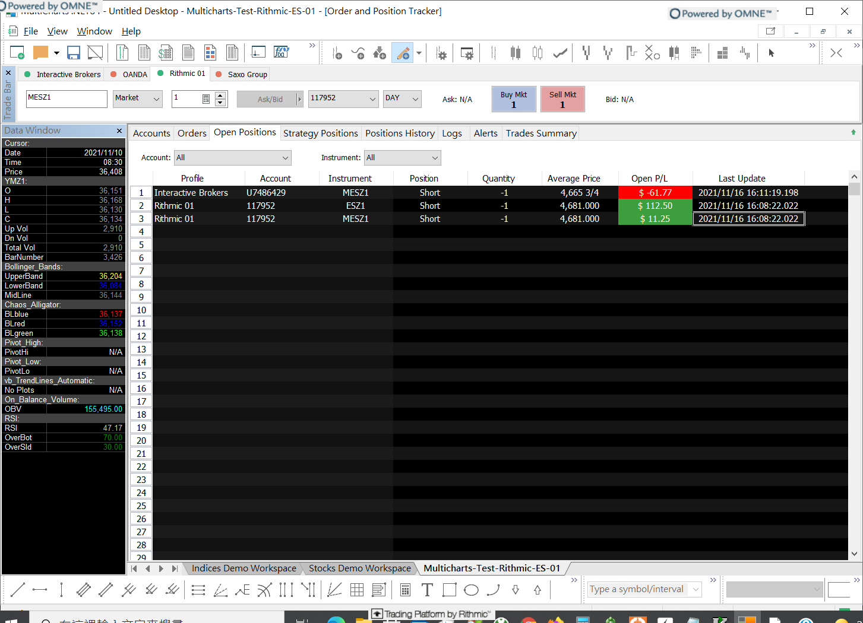Open the View menu
This screenshot has height=623, width=863.
pyautogui.click(x=57, y=31)
